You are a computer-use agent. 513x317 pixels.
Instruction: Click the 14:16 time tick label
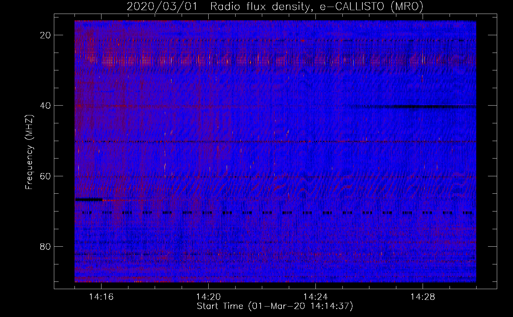101,297
